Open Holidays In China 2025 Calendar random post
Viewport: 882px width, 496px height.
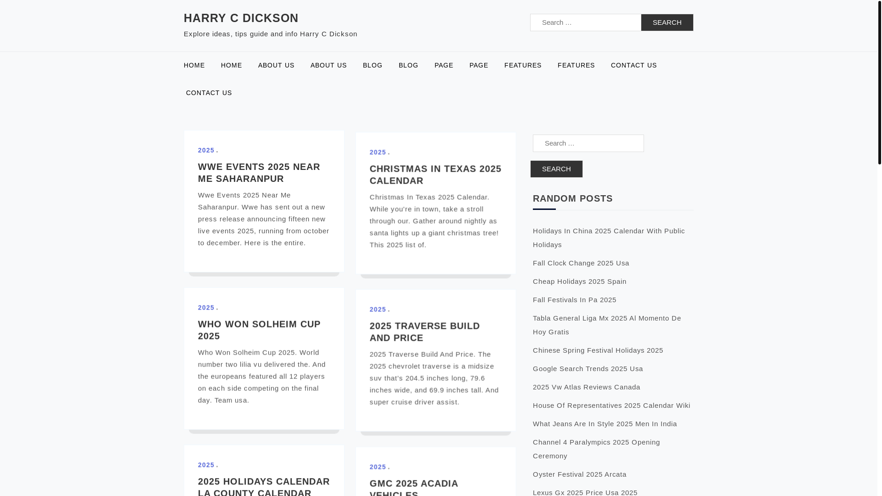(x=609, y=238)
